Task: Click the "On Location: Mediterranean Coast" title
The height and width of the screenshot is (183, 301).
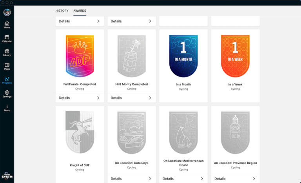Action: pos(183,163)
